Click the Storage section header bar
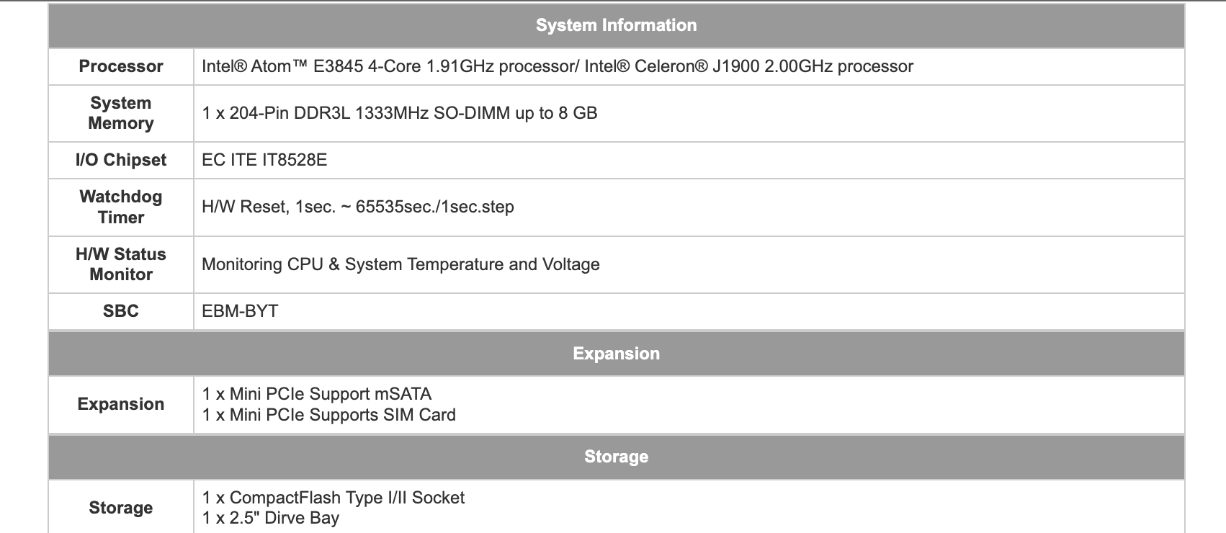The height and width of the screenshot is (533, 1226). [616, 457]
